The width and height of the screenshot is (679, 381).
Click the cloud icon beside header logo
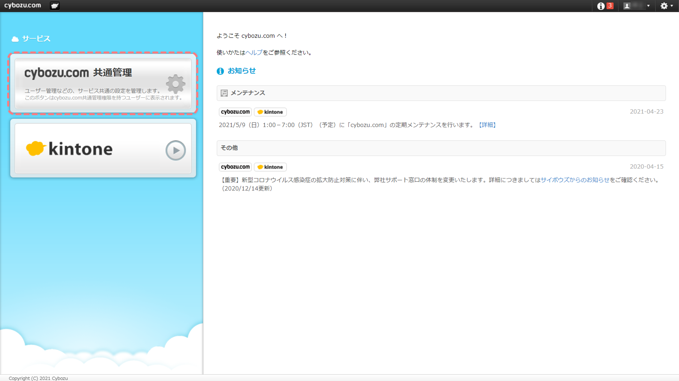(55, 6)
